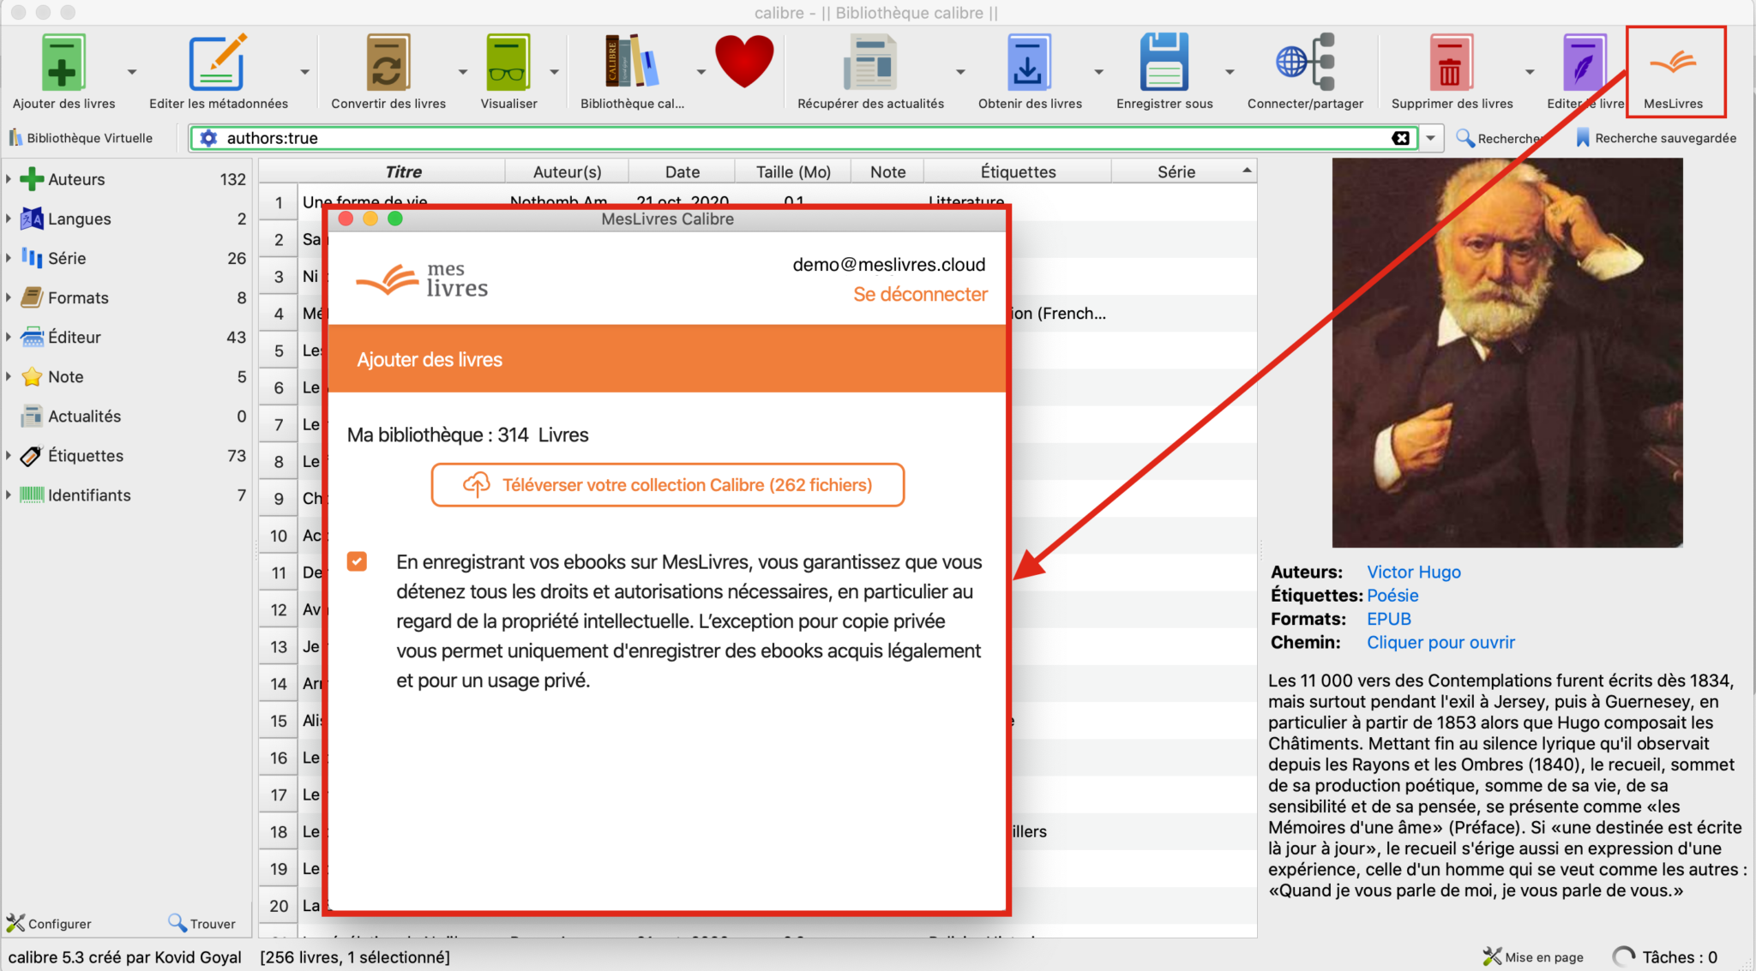Open Victor Hugo author link
This screenshot has height=971, width=1756.
tap(1413, 572)
